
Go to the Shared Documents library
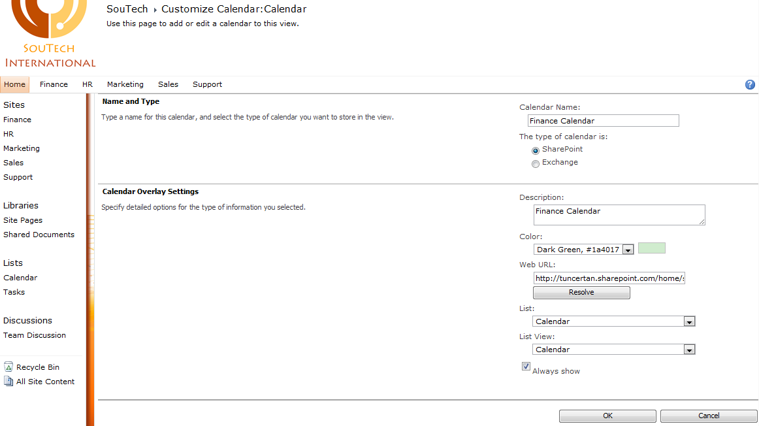point(39,234)
